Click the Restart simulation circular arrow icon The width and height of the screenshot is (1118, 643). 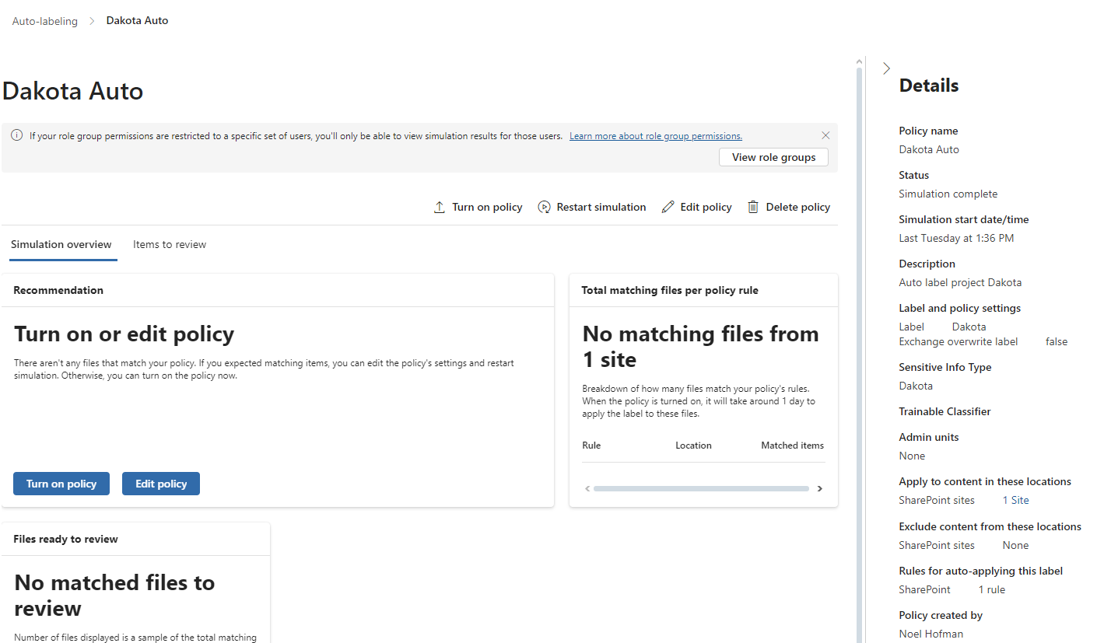coord(545,207)
